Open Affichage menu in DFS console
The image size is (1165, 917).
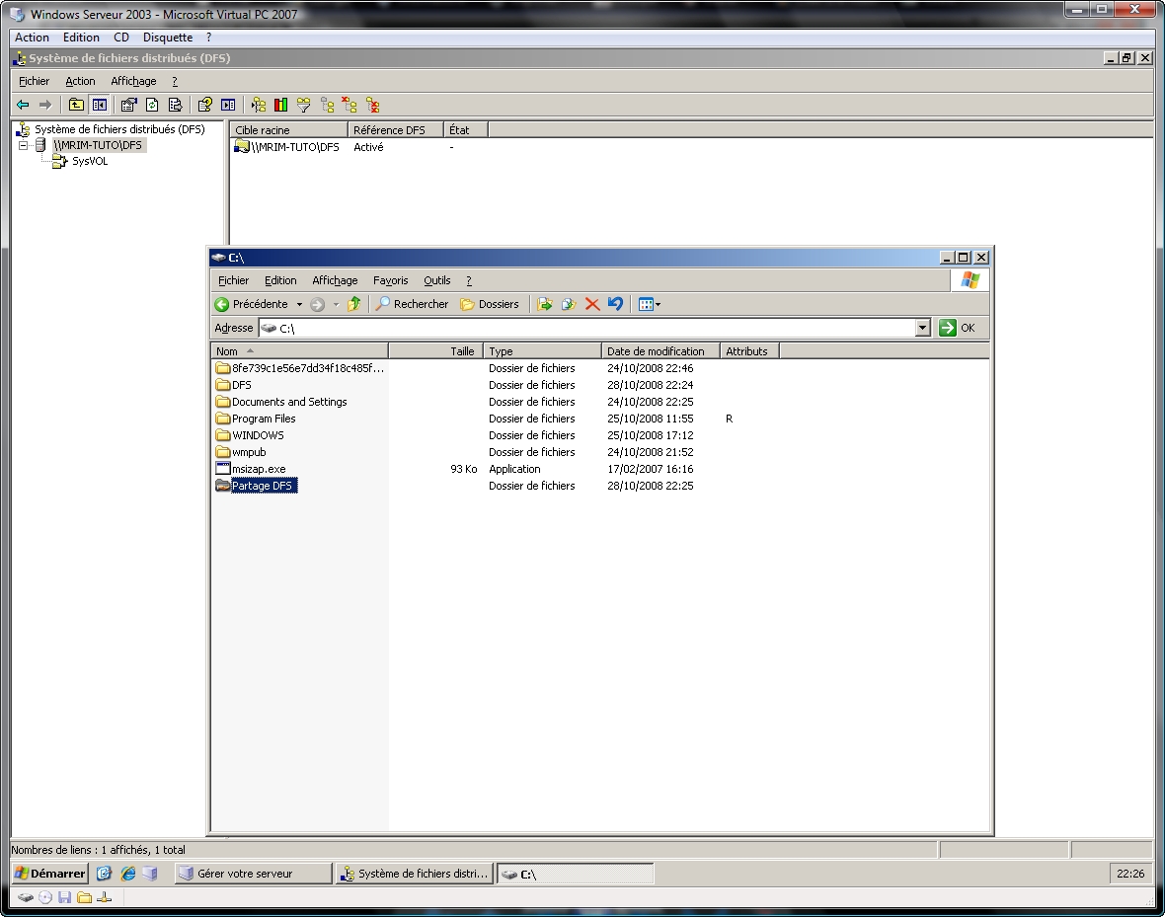coord(133,81)
